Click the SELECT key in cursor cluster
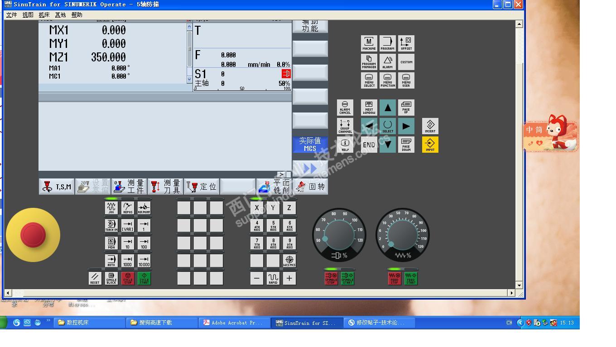 click(x=388, y=126)
